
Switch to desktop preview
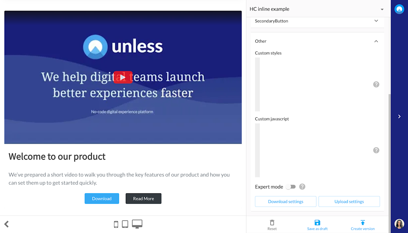137,224
